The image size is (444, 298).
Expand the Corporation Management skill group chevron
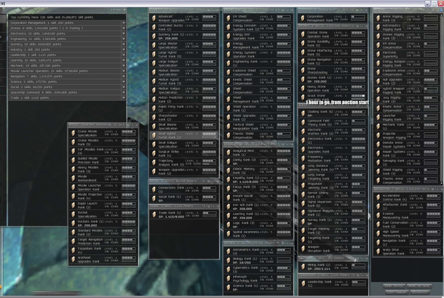[124, 23]
